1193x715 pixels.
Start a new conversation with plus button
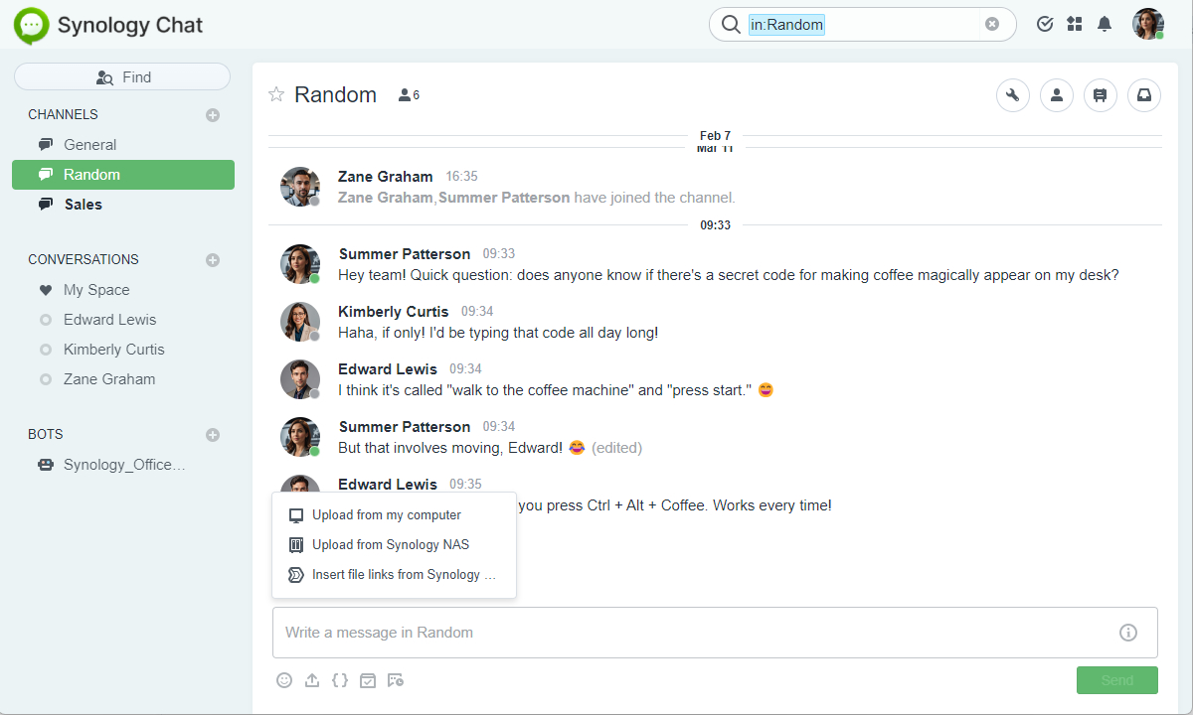[x=212, y=260]
